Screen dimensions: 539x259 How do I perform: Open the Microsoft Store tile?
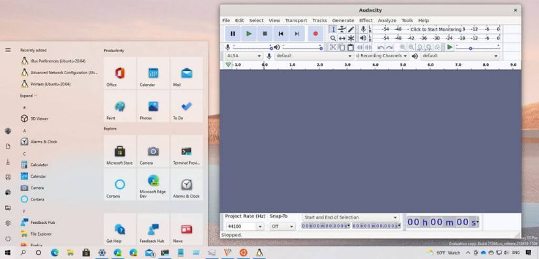click(x=120, y=151)
